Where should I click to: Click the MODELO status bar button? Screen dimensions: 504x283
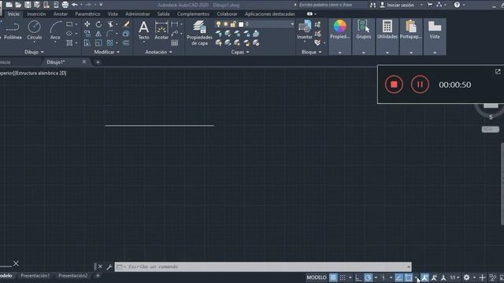[317, 277]
